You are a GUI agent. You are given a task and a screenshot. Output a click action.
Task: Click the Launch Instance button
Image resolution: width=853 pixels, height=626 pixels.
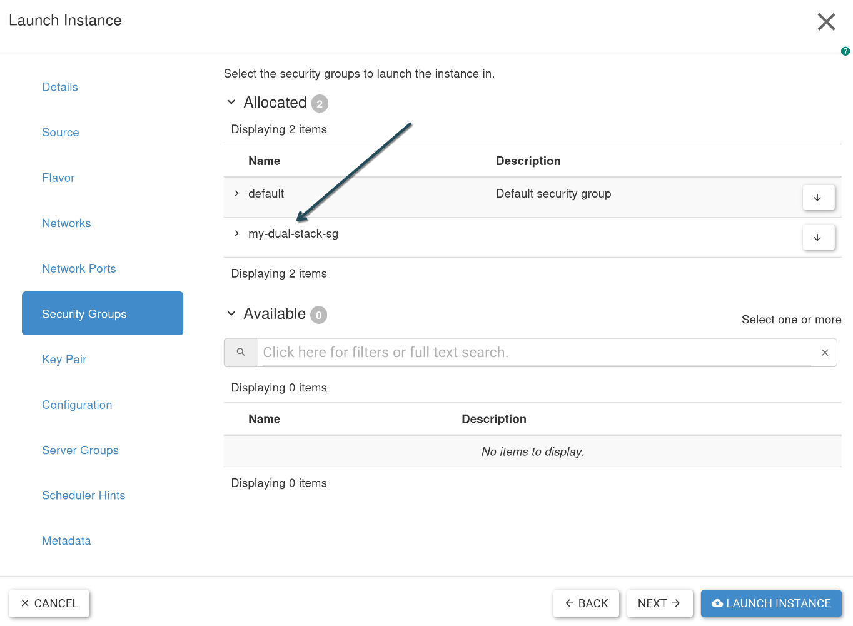[x=771, y=603]
